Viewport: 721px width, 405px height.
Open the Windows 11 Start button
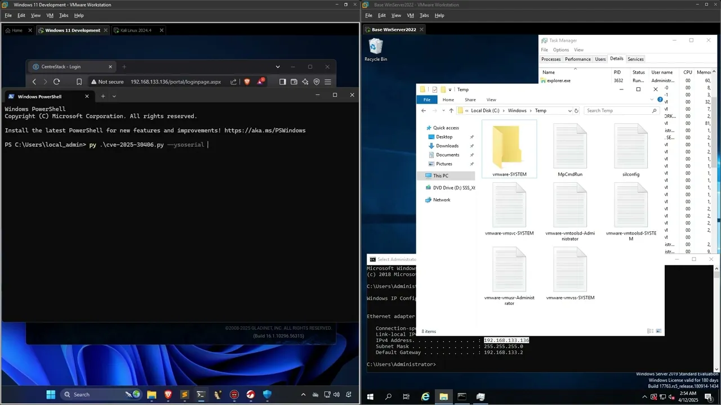(x=51, y=394)
